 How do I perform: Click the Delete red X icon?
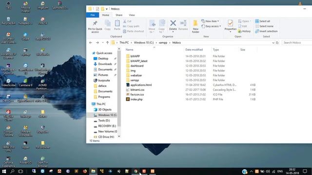click(x=173, y=23)
